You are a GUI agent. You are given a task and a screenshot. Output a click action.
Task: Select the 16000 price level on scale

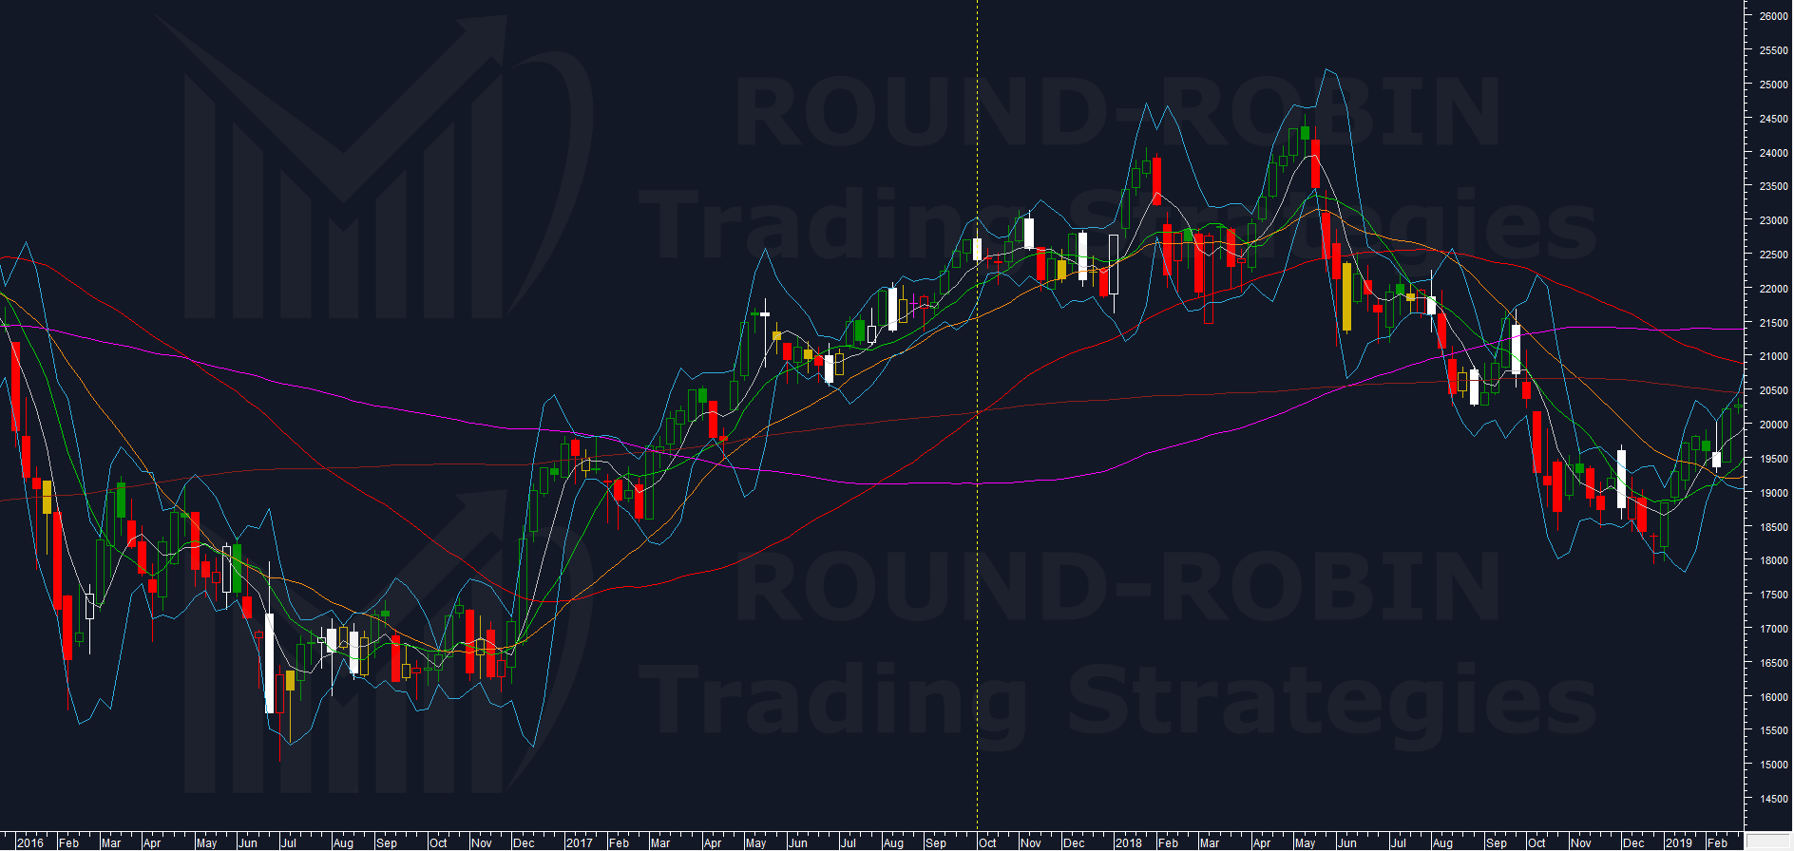tap(1773, 697)
